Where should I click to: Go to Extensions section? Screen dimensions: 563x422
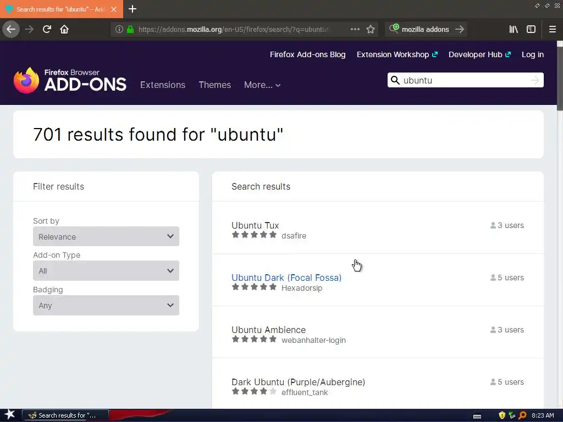click(163, 85)
